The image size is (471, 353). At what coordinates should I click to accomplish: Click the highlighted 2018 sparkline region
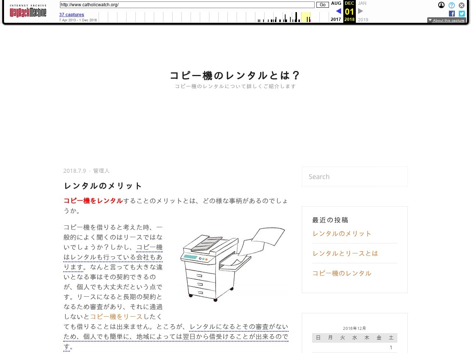[x=306, y=17]
